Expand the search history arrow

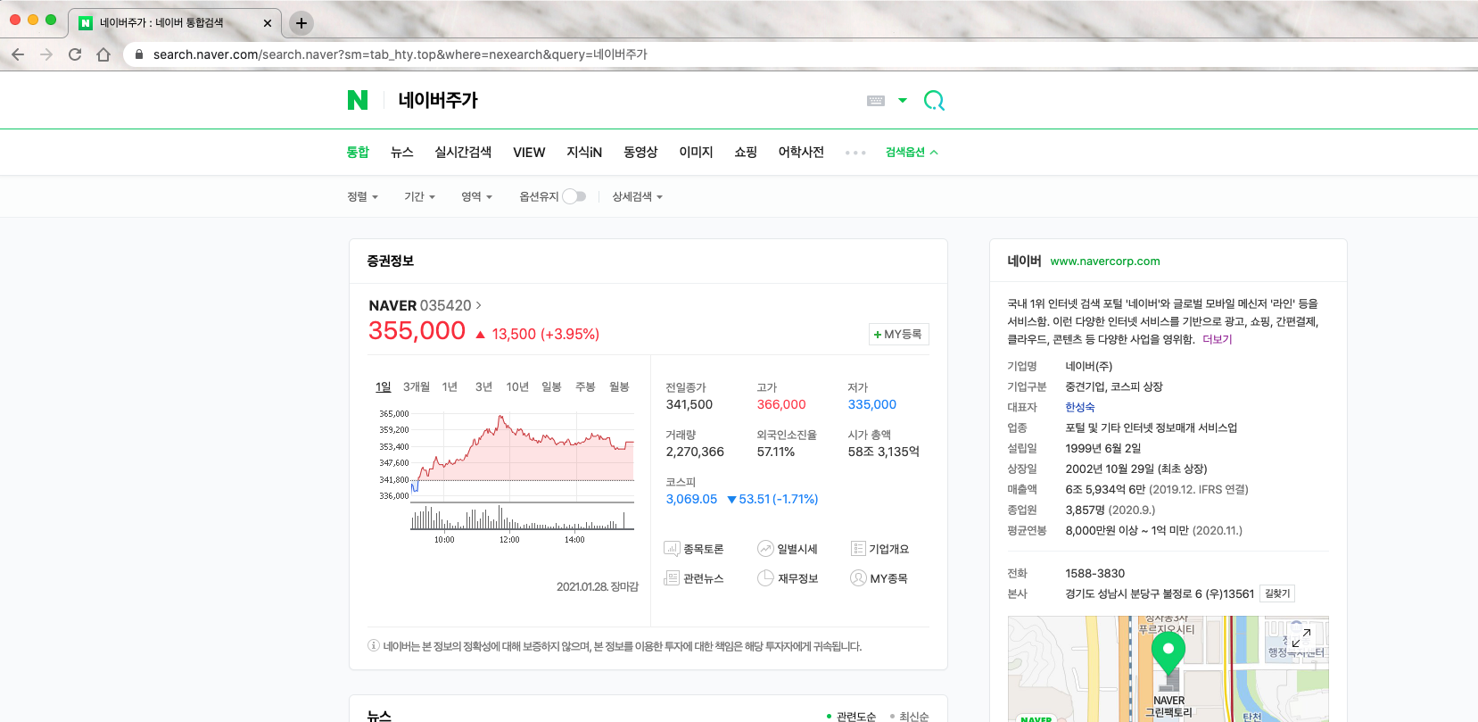click(x=903, y=101)
